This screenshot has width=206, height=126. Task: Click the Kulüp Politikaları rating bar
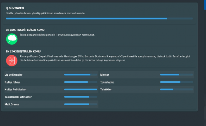80,89
